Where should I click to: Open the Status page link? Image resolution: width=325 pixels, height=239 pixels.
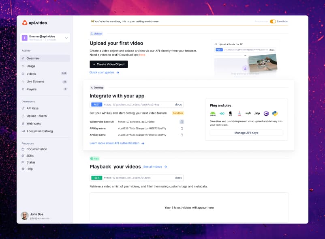[x=31, y=162]
